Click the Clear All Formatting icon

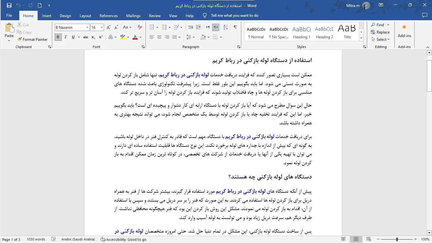click(140, 28)
